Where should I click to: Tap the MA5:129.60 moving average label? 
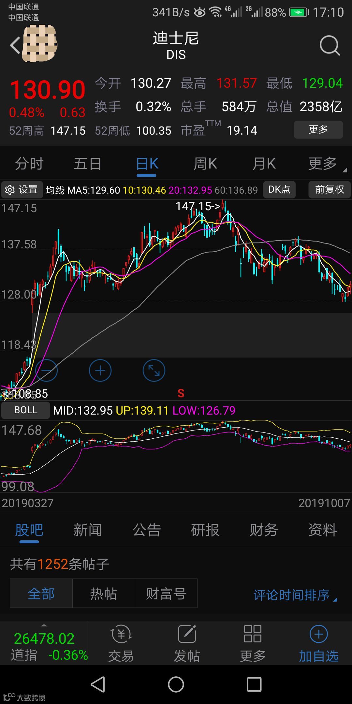click(94, 190)
